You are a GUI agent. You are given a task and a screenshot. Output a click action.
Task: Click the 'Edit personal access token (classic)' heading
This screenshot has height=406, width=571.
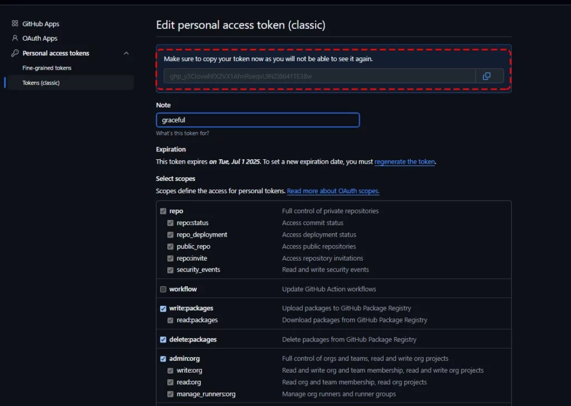(x=241, y=25)
